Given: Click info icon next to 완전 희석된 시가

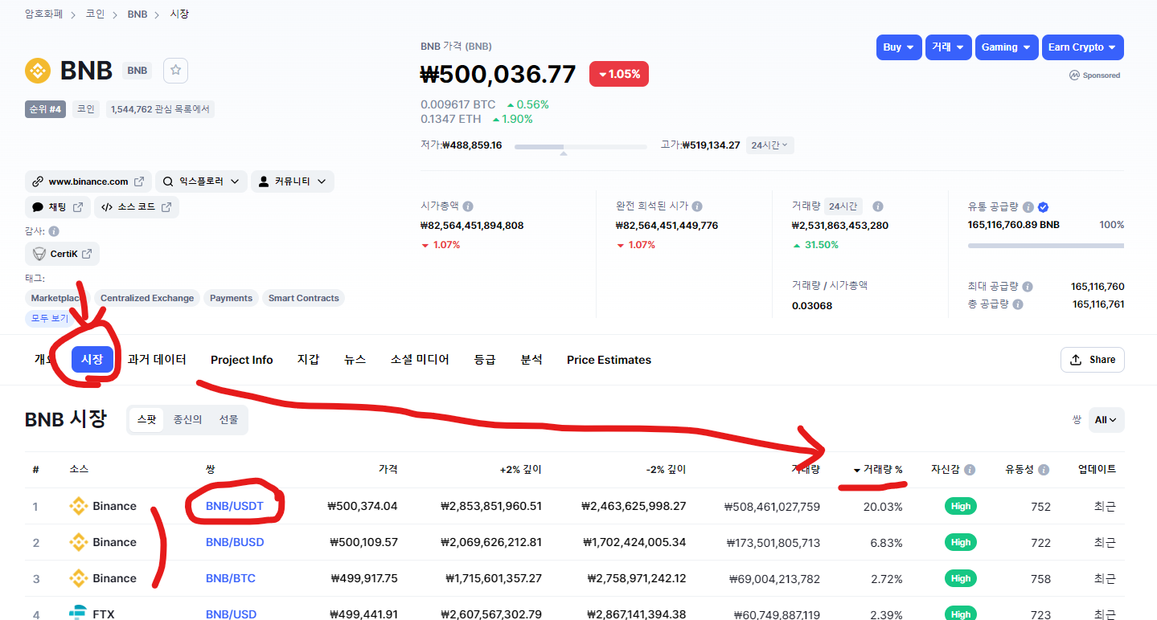Looking at the screenshot, I should coord(697,206).
